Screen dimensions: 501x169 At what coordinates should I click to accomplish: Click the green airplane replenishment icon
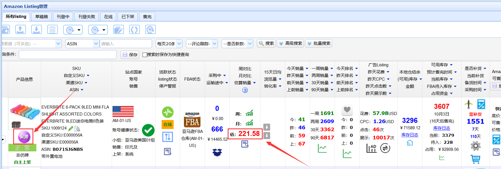click(x=468, y=104)
